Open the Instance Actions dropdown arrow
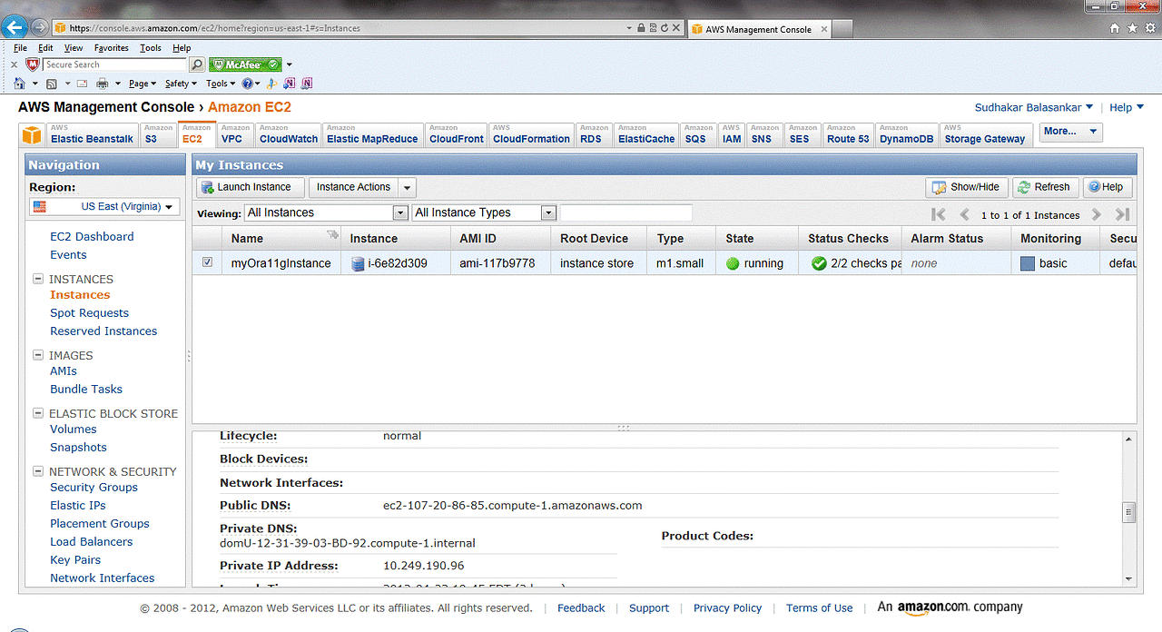This screenshot has width=1162, height=632. click(407, 187)
